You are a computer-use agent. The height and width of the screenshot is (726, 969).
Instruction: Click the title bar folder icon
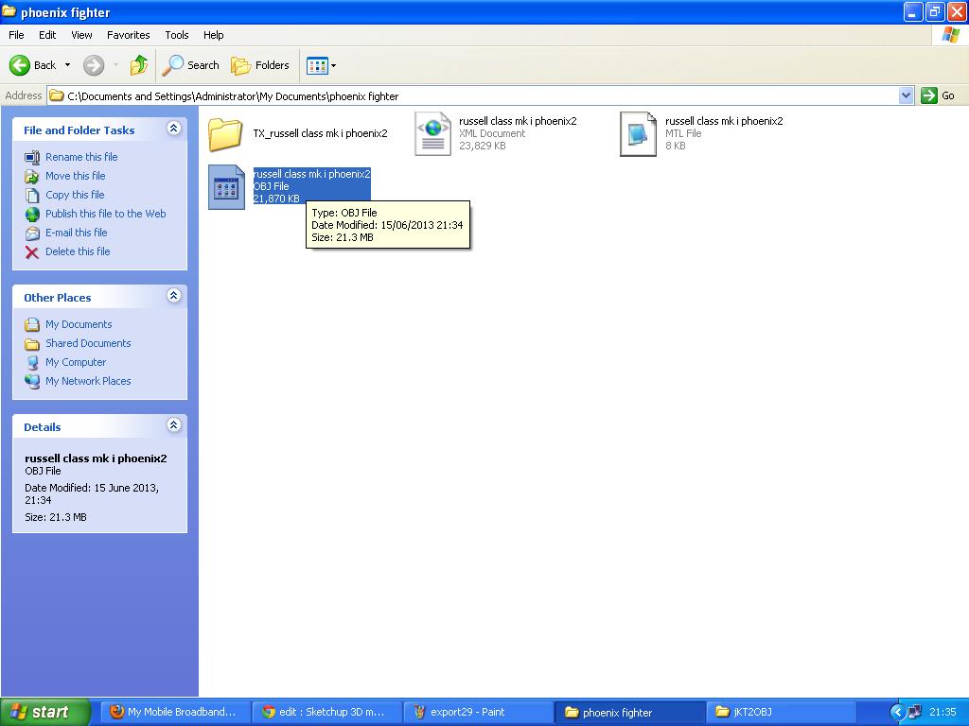tap(9, 11)
